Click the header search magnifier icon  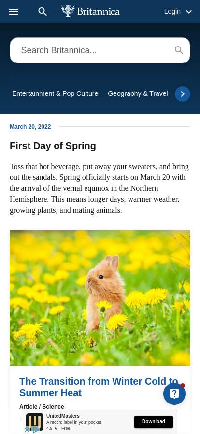coord(43,11)
